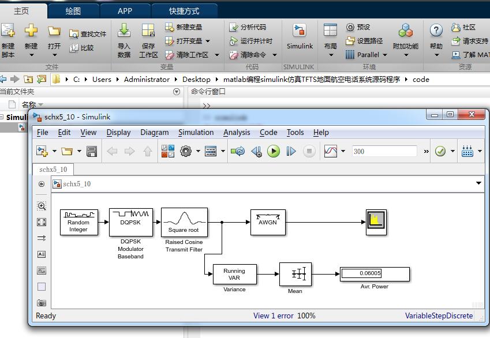
Task: Select the DQPSK Modulator Baseband block
Action: 131,223
